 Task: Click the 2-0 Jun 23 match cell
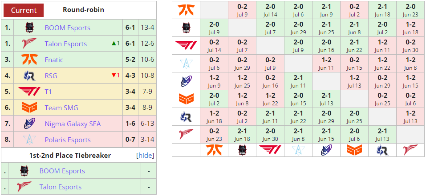(x=410, y=10)
